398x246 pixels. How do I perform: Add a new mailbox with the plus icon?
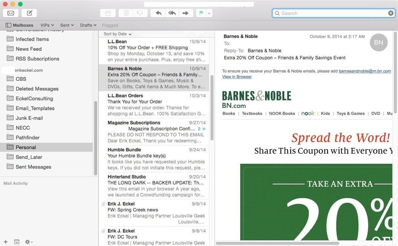[5, 242]
